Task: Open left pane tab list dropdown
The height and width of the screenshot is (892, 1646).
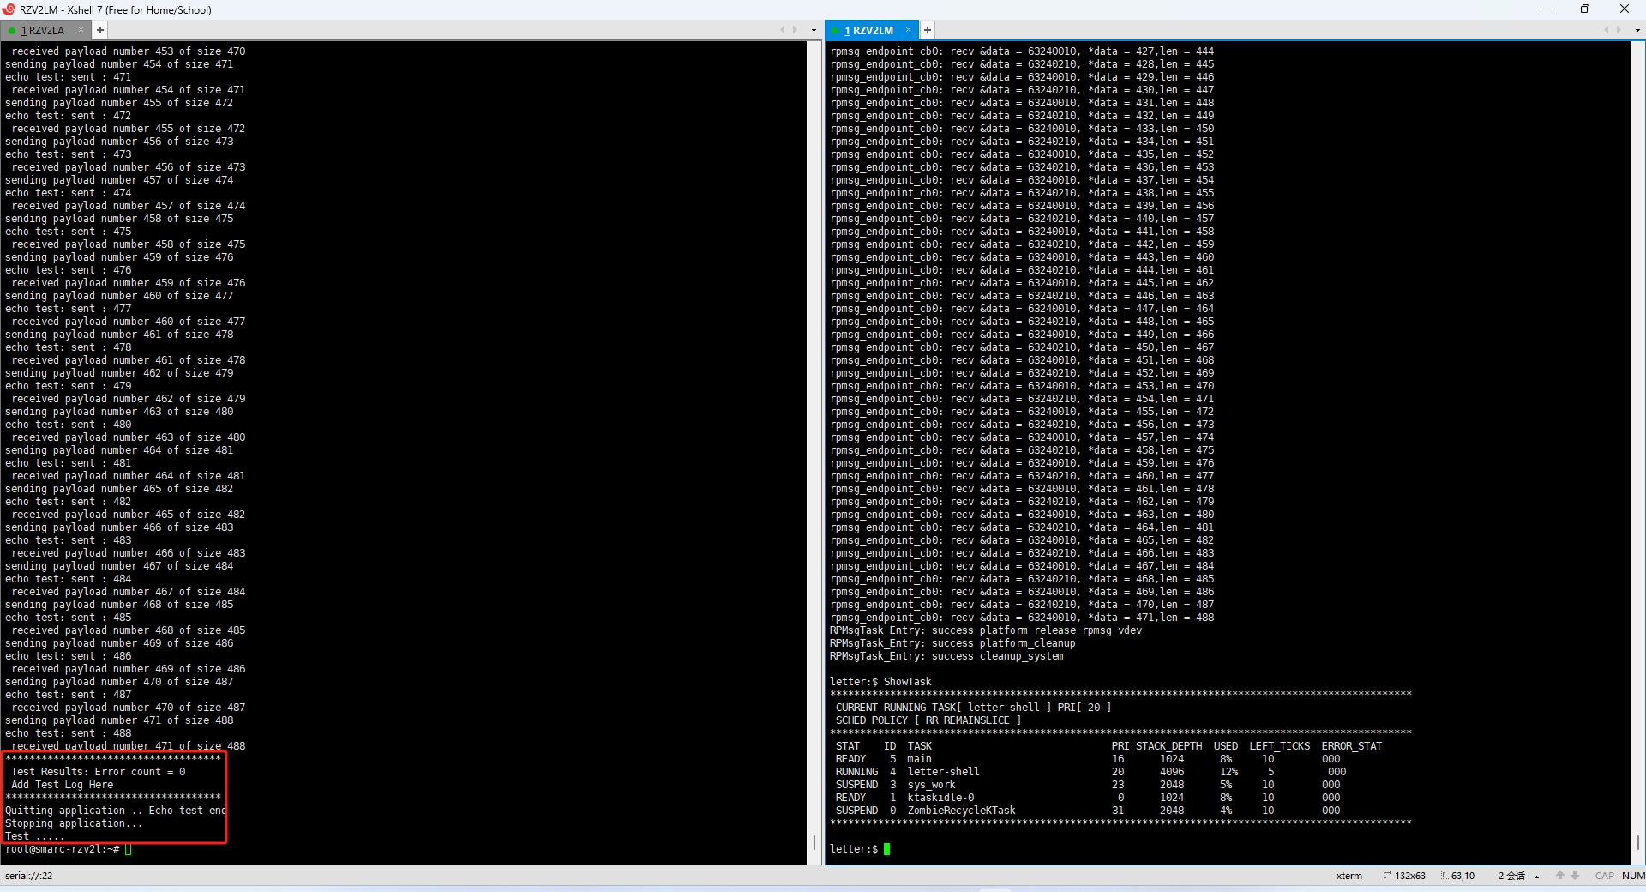Action: click(814, 30)
